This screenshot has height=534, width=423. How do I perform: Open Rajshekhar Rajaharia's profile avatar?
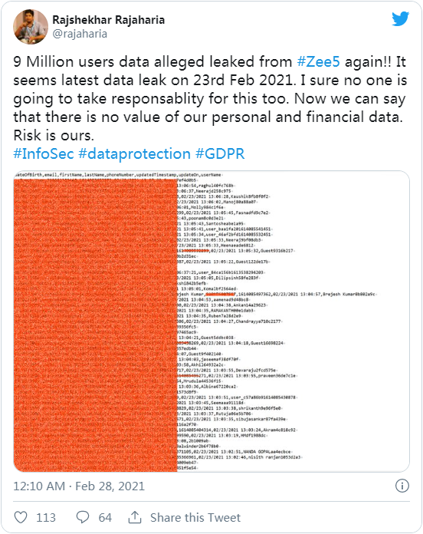tap(31, 27)
